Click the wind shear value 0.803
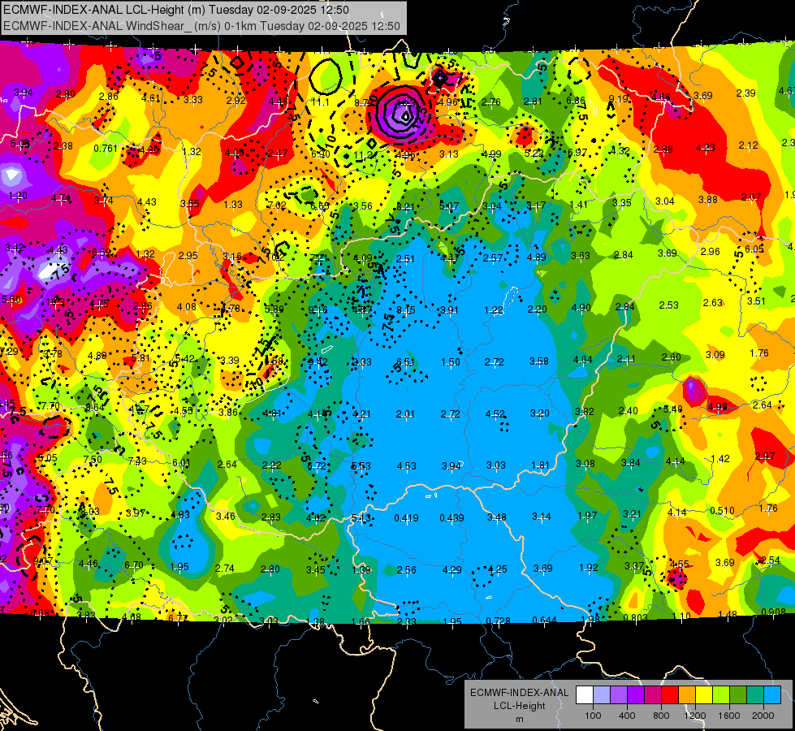 tap(635, 617)
